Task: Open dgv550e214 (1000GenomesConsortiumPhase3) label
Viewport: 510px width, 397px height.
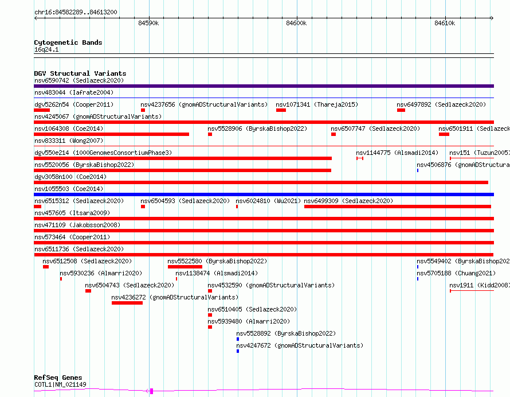Action: click(x=103, y=153)
